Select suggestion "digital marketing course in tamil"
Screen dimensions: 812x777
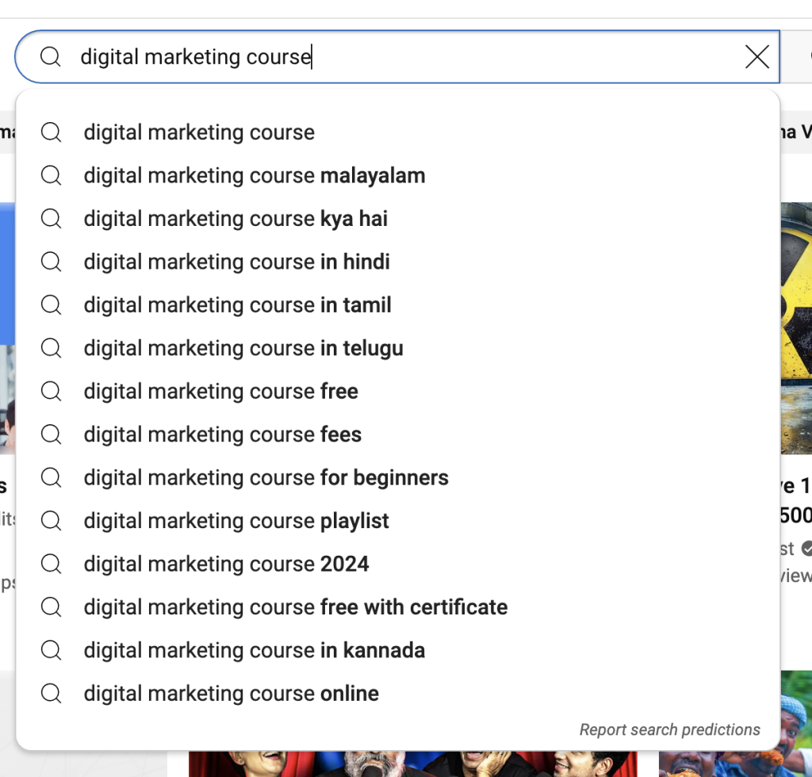(x=236, y=304)
